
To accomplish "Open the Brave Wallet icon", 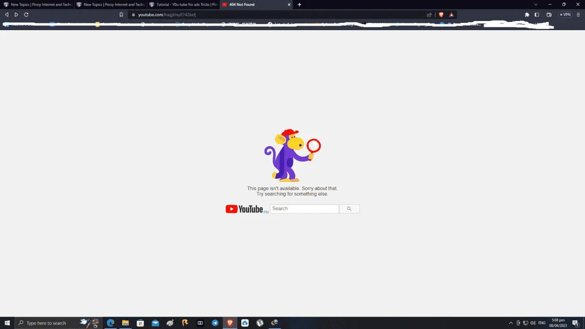I will pos(549,15).
